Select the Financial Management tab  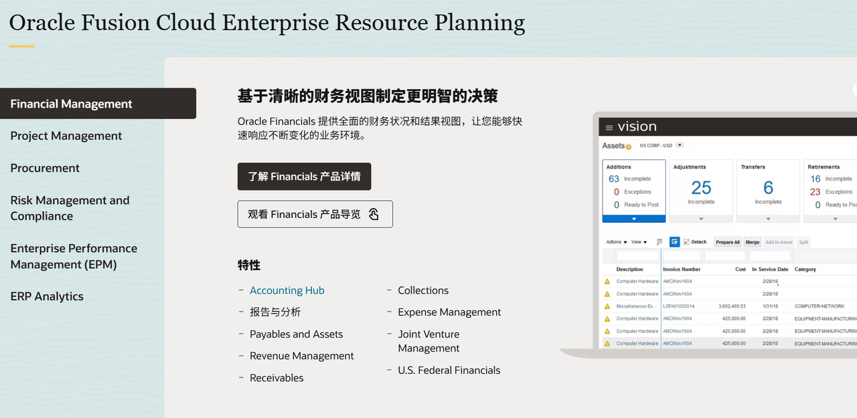[x=98, y=104]
